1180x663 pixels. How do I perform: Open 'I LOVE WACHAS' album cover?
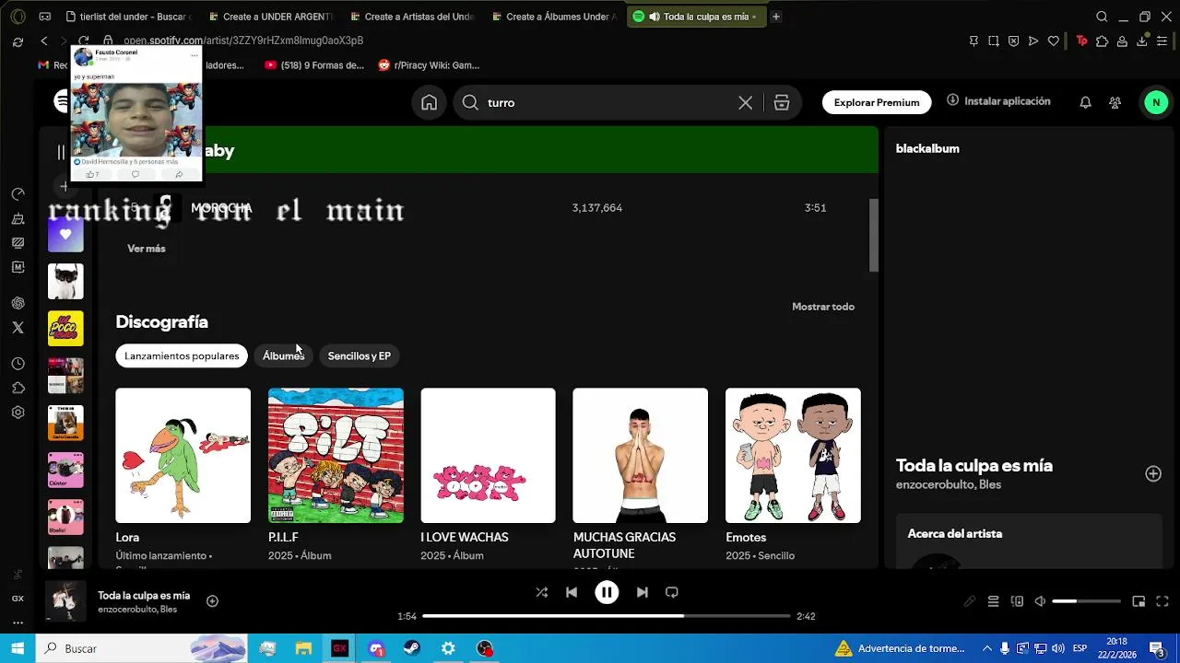pyautogui.click(x=488, y=456)
